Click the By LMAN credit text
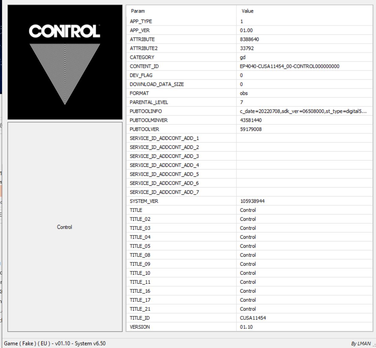 (x=361, y=344)
